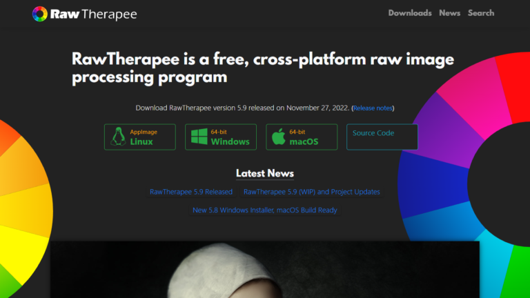The height and width of the screenshot is (298, 530).
Task: Click the main headline about raw image processing
Action: (263, 68)
